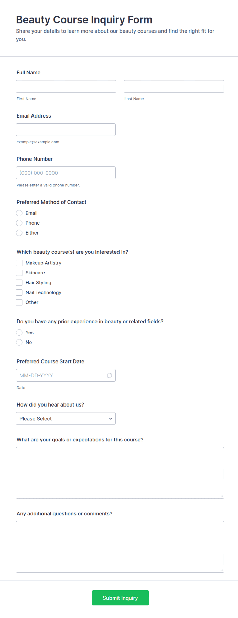Viewport: 238px width, 618px height.
Task: Choose Phone as preferred contact method
Action: coord(19,223)
